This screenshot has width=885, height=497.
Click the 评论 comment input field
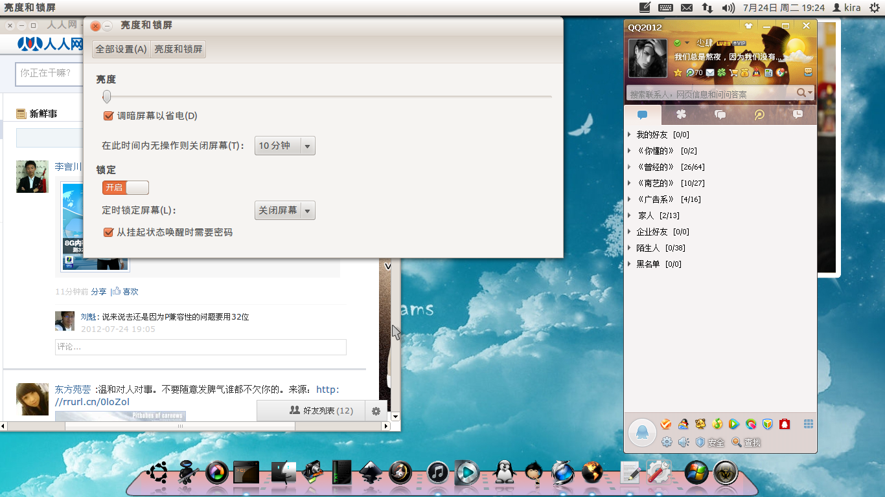coord(201,347)
